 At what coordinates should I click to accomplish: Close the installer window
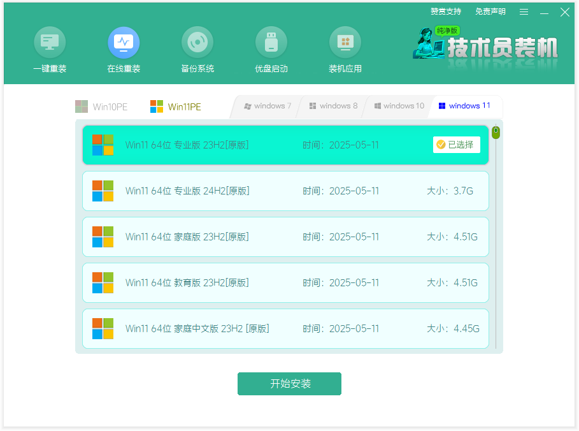point(564,12)
